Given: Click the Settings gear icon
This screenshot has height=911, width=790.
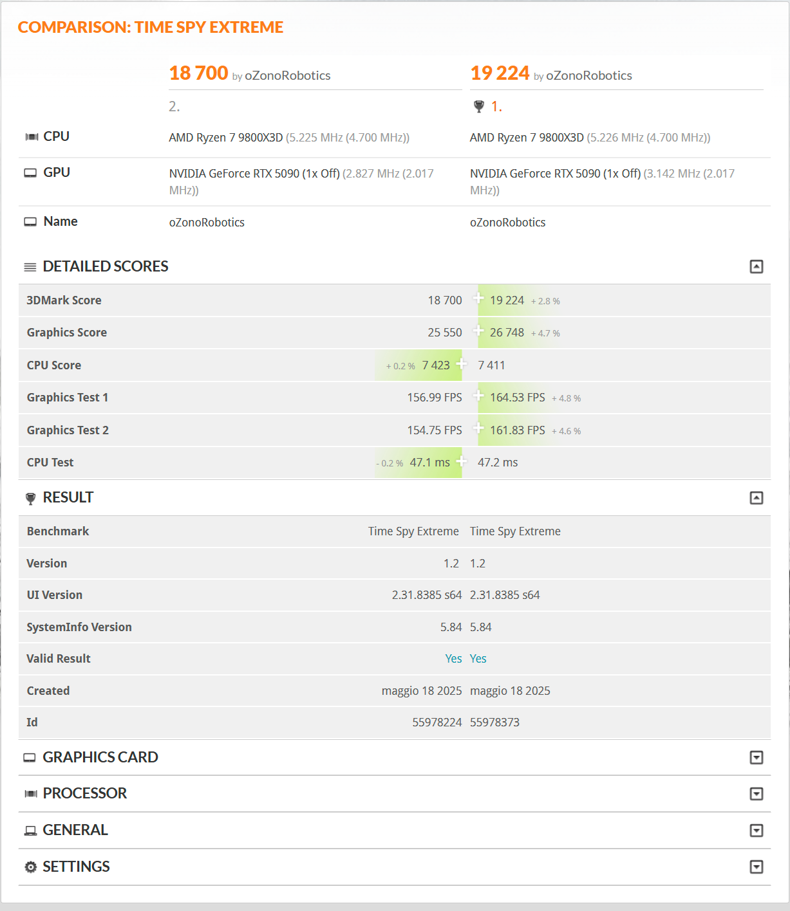Looking at the screenshot, I should pos(30,867).
